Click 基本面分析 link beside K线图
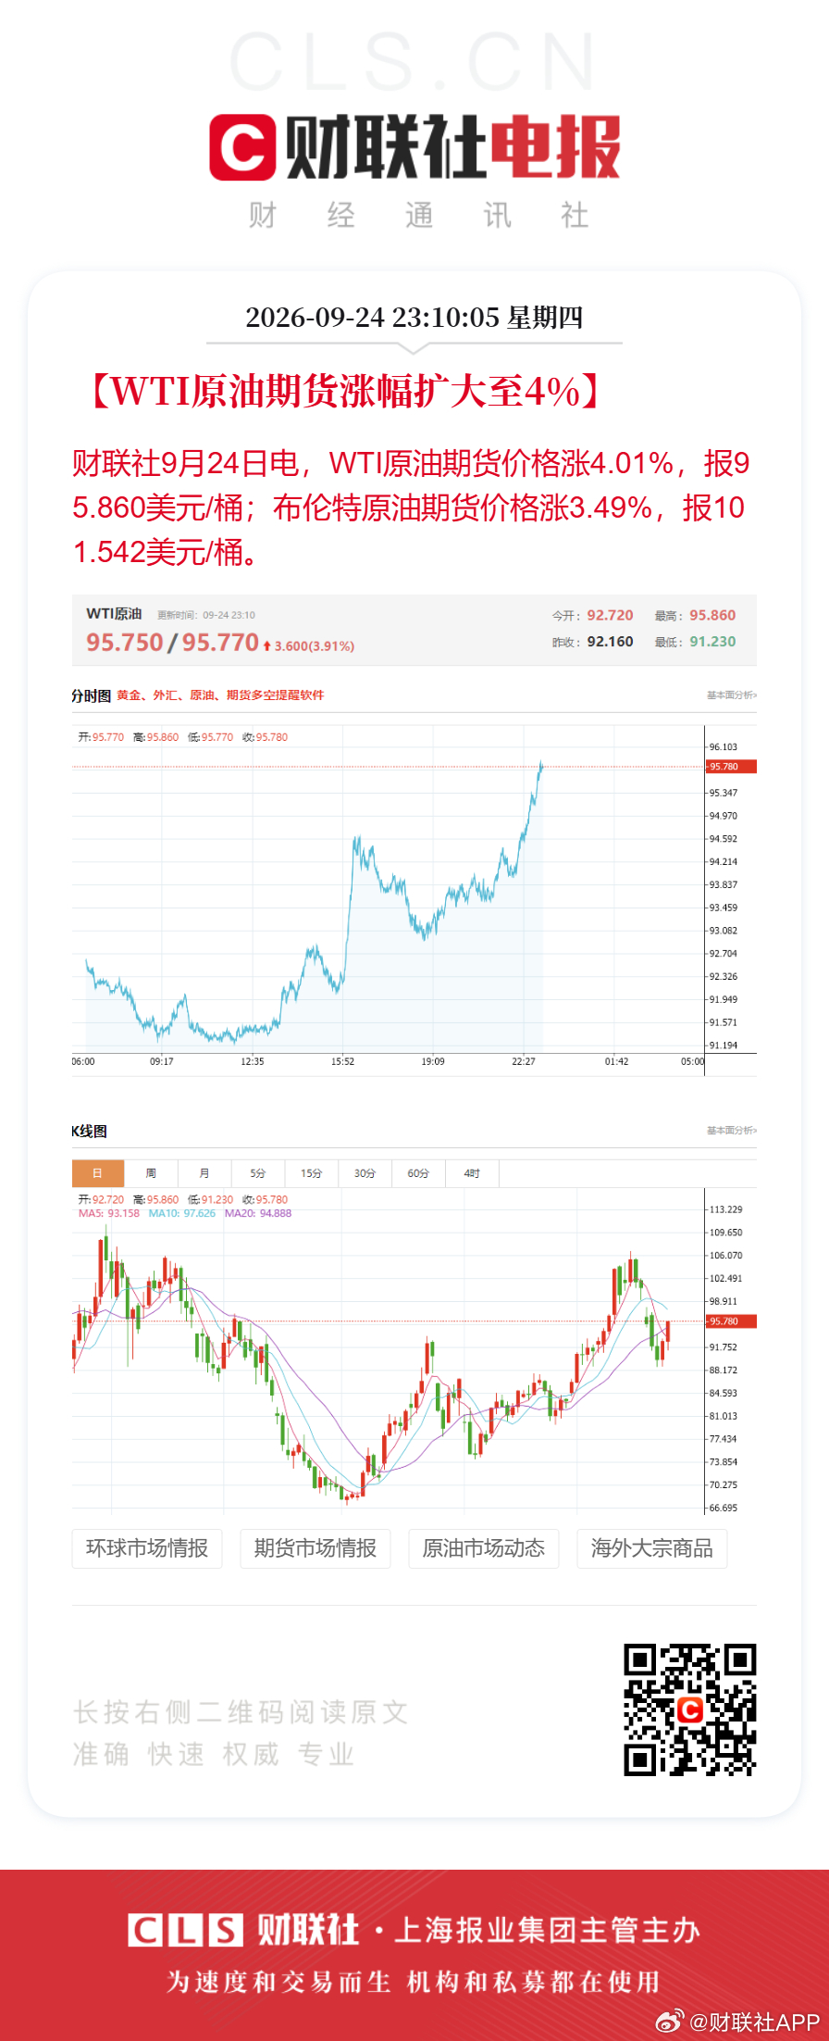This screenshot has height=2041, width=829. [732, 1131]
